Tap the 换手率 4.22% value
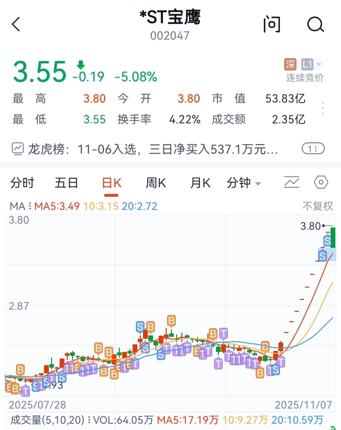 185,120
